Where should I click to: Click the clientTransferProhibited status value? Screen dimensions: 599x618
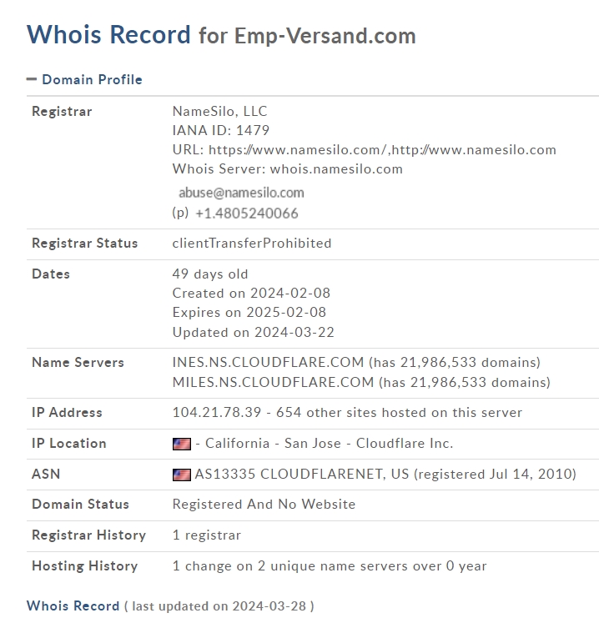[252, 244]
